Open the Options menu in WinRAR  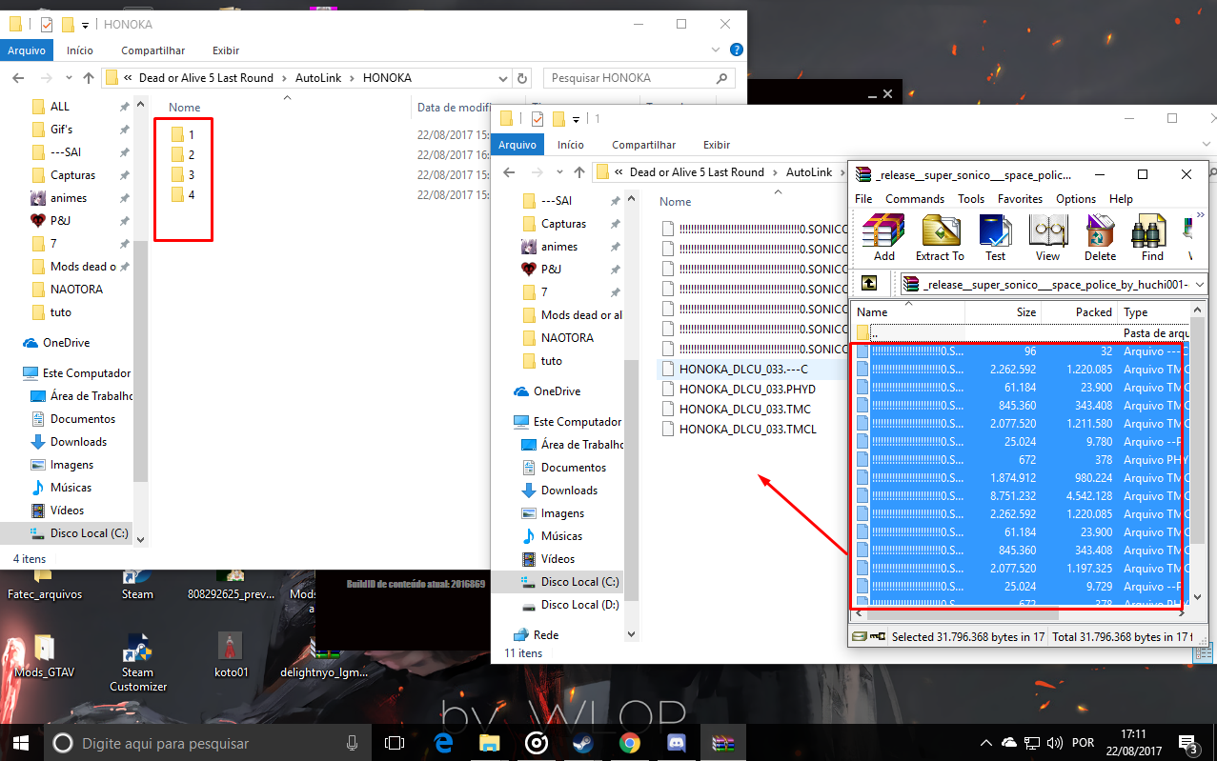pos(1076,199)
